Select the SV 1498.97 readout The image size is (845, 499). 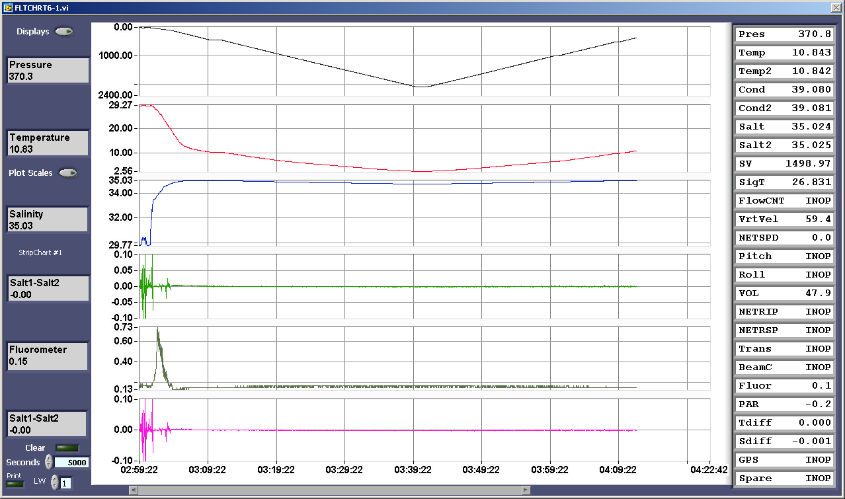(x=785, y=164)
